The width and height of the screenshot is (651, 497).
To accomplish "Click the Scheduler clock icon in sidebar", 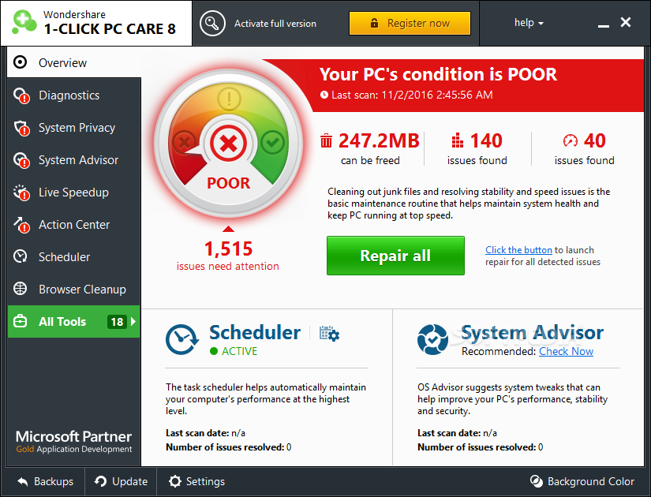I will (x=21, y=256).
